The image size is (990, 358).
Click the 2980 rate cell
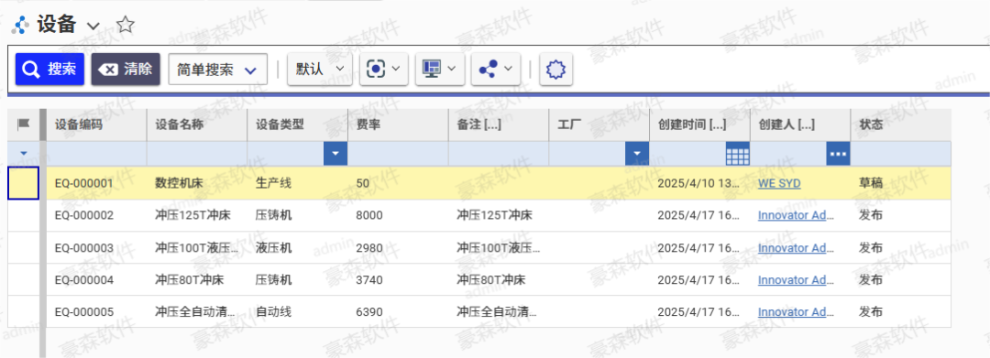(x=398, y=248)
